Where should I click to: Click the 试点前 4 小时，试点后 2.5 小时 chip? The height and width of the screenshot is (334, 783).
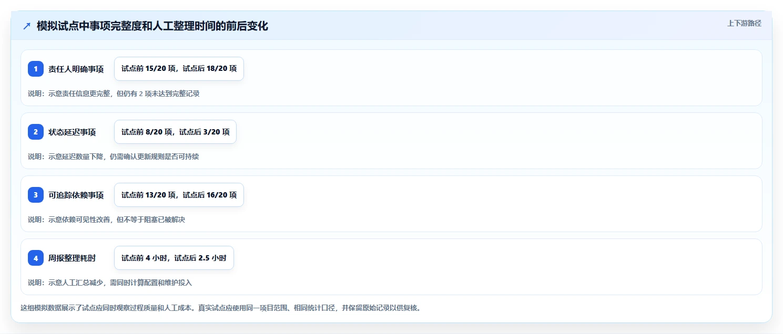click(x=174, y=258)
